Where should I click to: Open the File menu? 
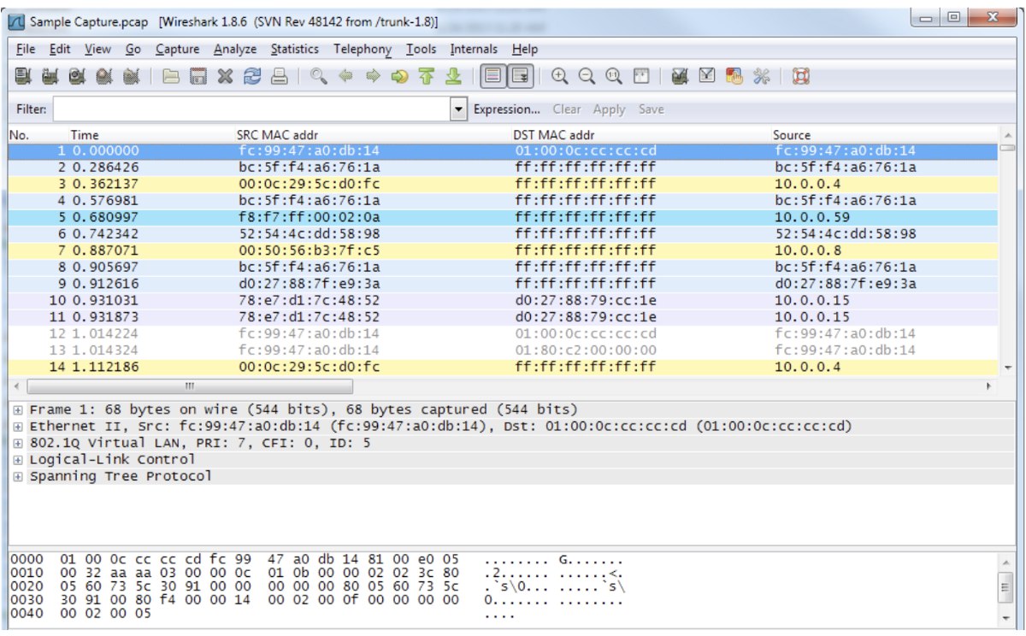tap(26, 50)
